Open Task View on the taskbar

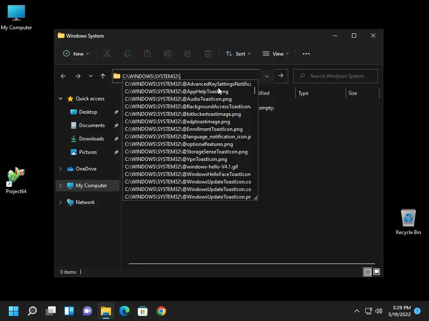click(51, 311)
